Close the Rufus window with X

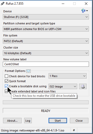(86, 4)
